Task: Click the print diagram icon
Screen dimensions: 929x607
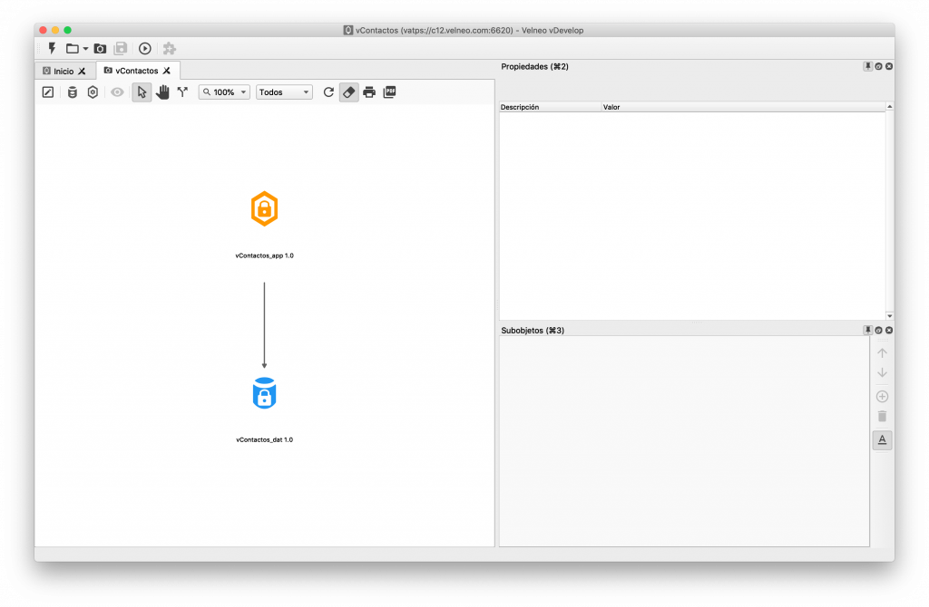Action: [x=369, y=92]
